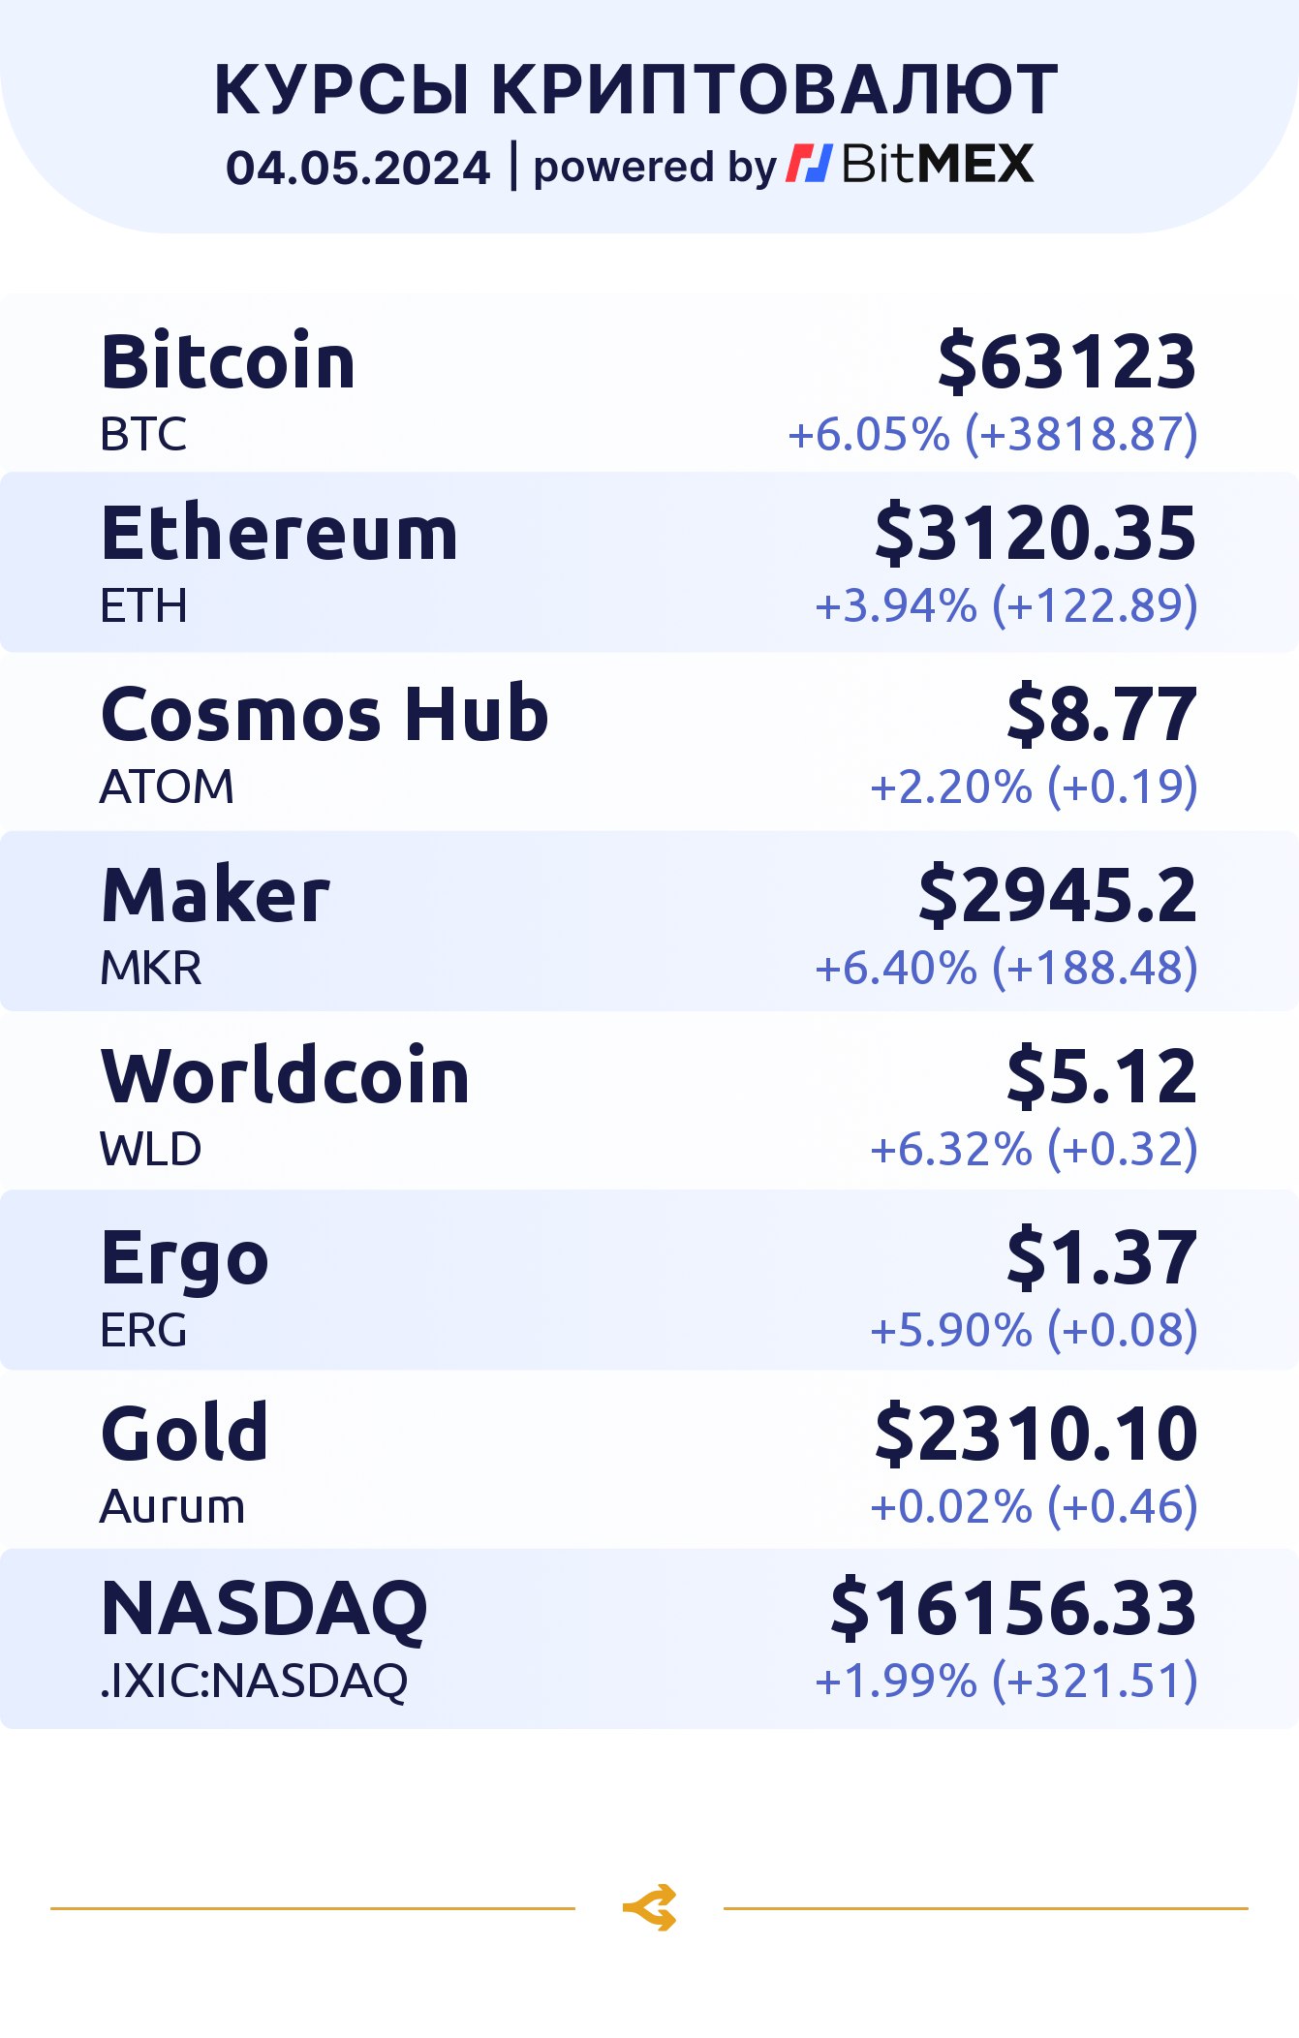Click the powered by text
The width and height of the screenshot is (1299, 2038).
coord(655,167)
